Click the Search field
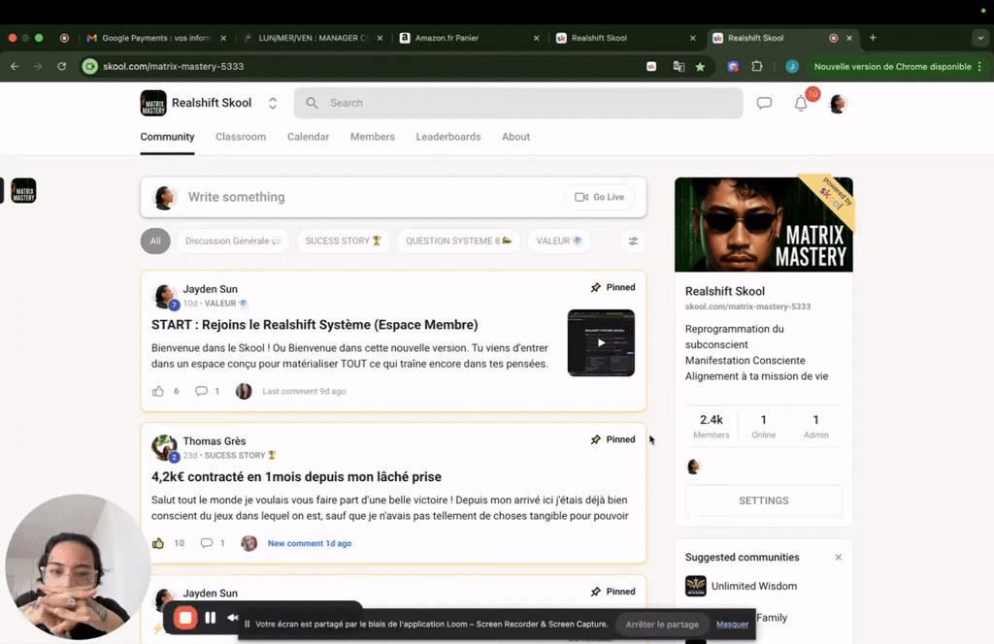The image size is (994, 644). (518, 103)
